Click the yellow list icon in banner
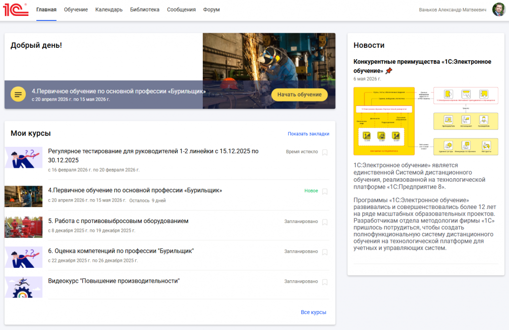 (x=18, y=94)
